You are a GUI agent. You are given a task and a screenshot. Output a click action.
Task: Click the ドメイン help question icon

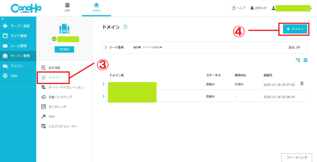click(125, 27)
